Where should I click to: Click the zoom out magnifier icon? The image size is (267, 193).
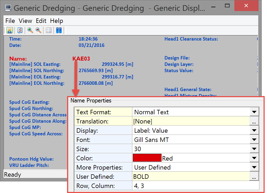(38, 30)
